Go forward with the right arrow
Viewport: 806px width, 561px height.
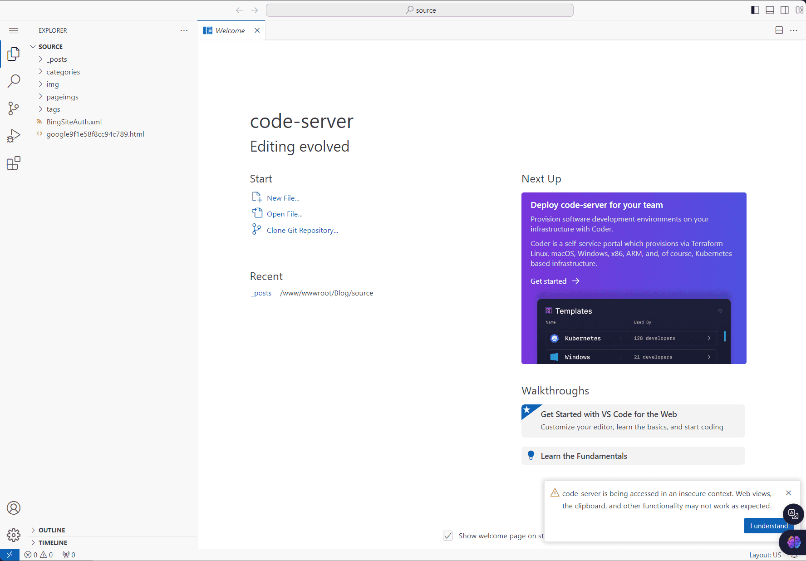click(x=255, y=10)
